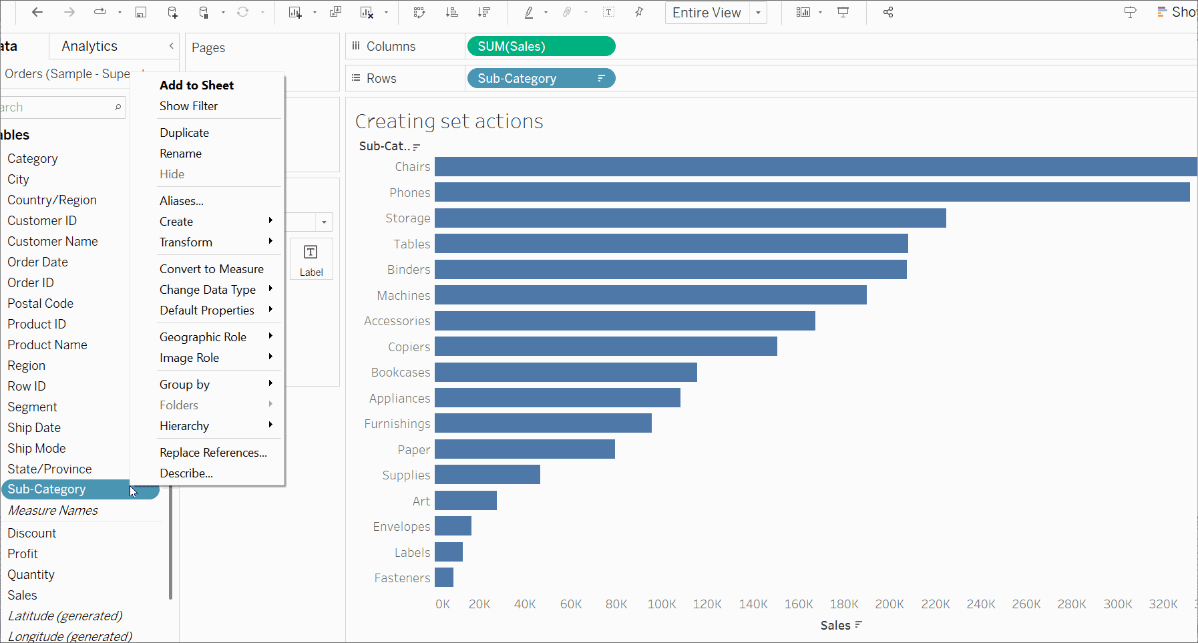
Task: Click the SUM(Sales) pill in Columns
Action: pyautogui.click(x=540, y=47)
